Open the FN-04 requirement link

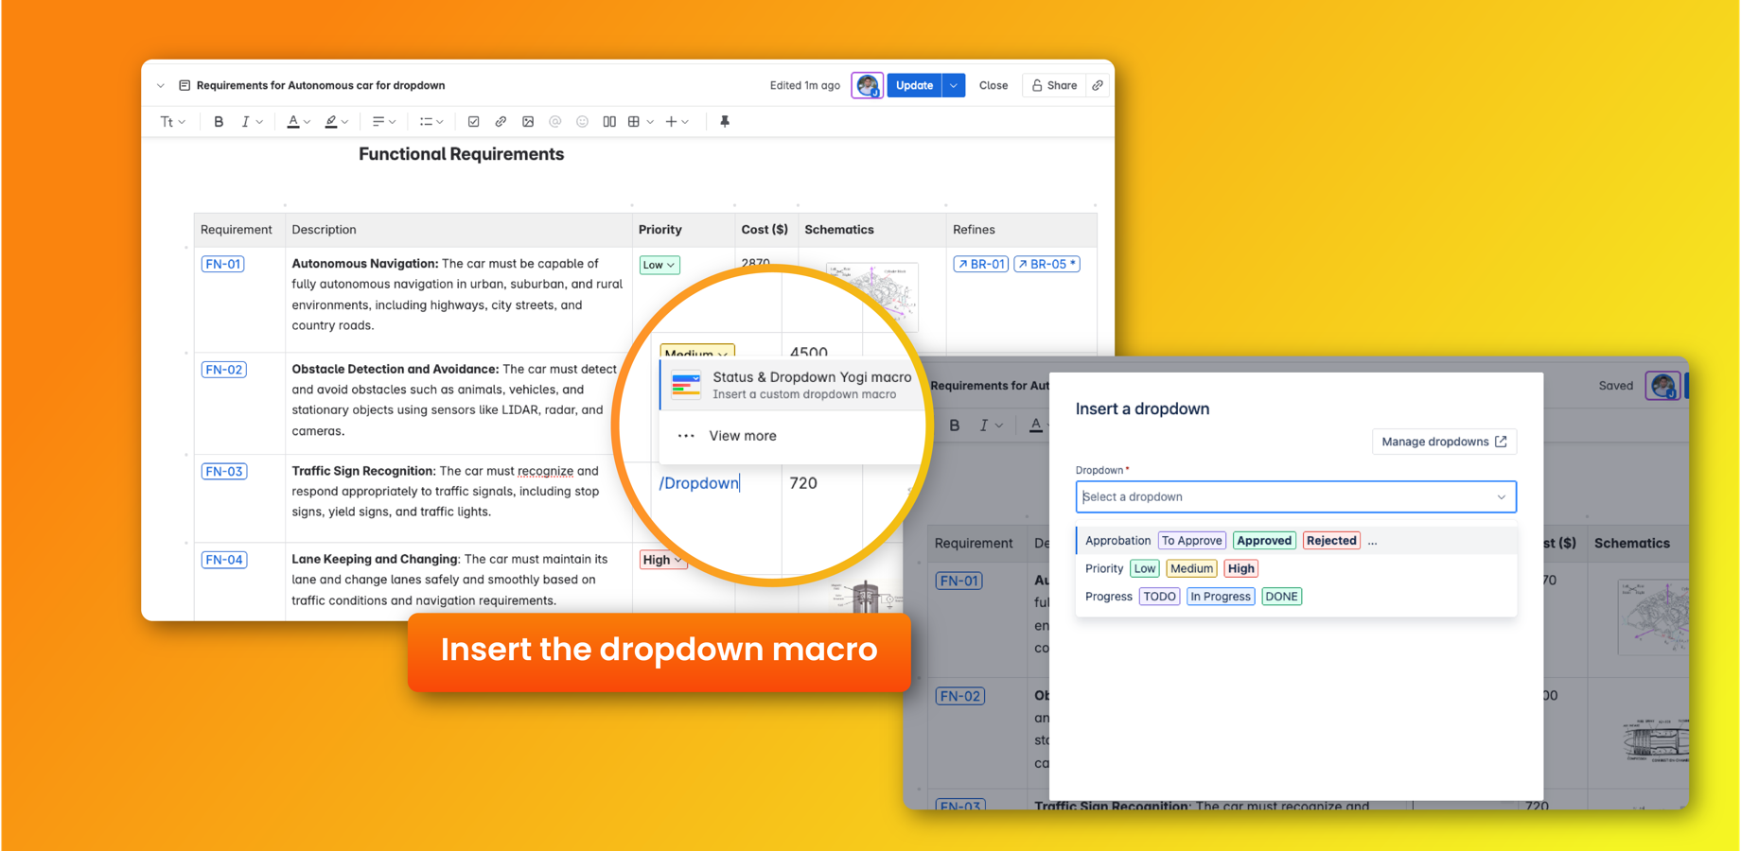tap(224, 560)
